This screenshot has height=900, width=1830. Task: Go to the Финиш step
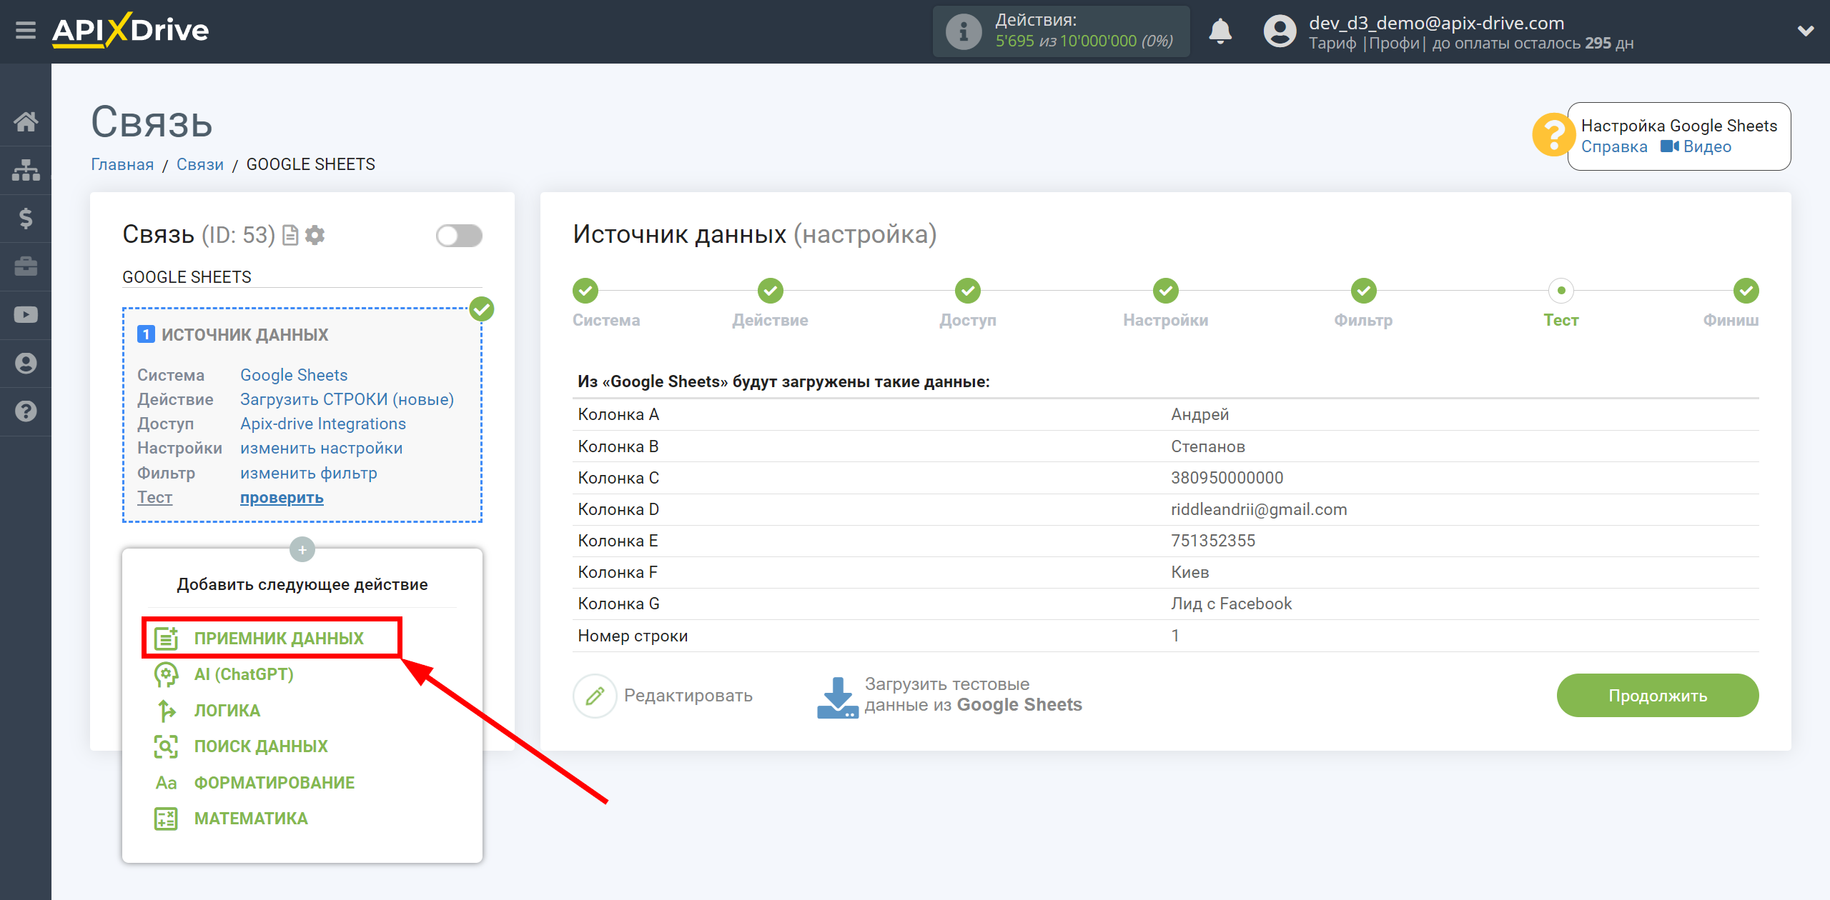(1746, 291)
